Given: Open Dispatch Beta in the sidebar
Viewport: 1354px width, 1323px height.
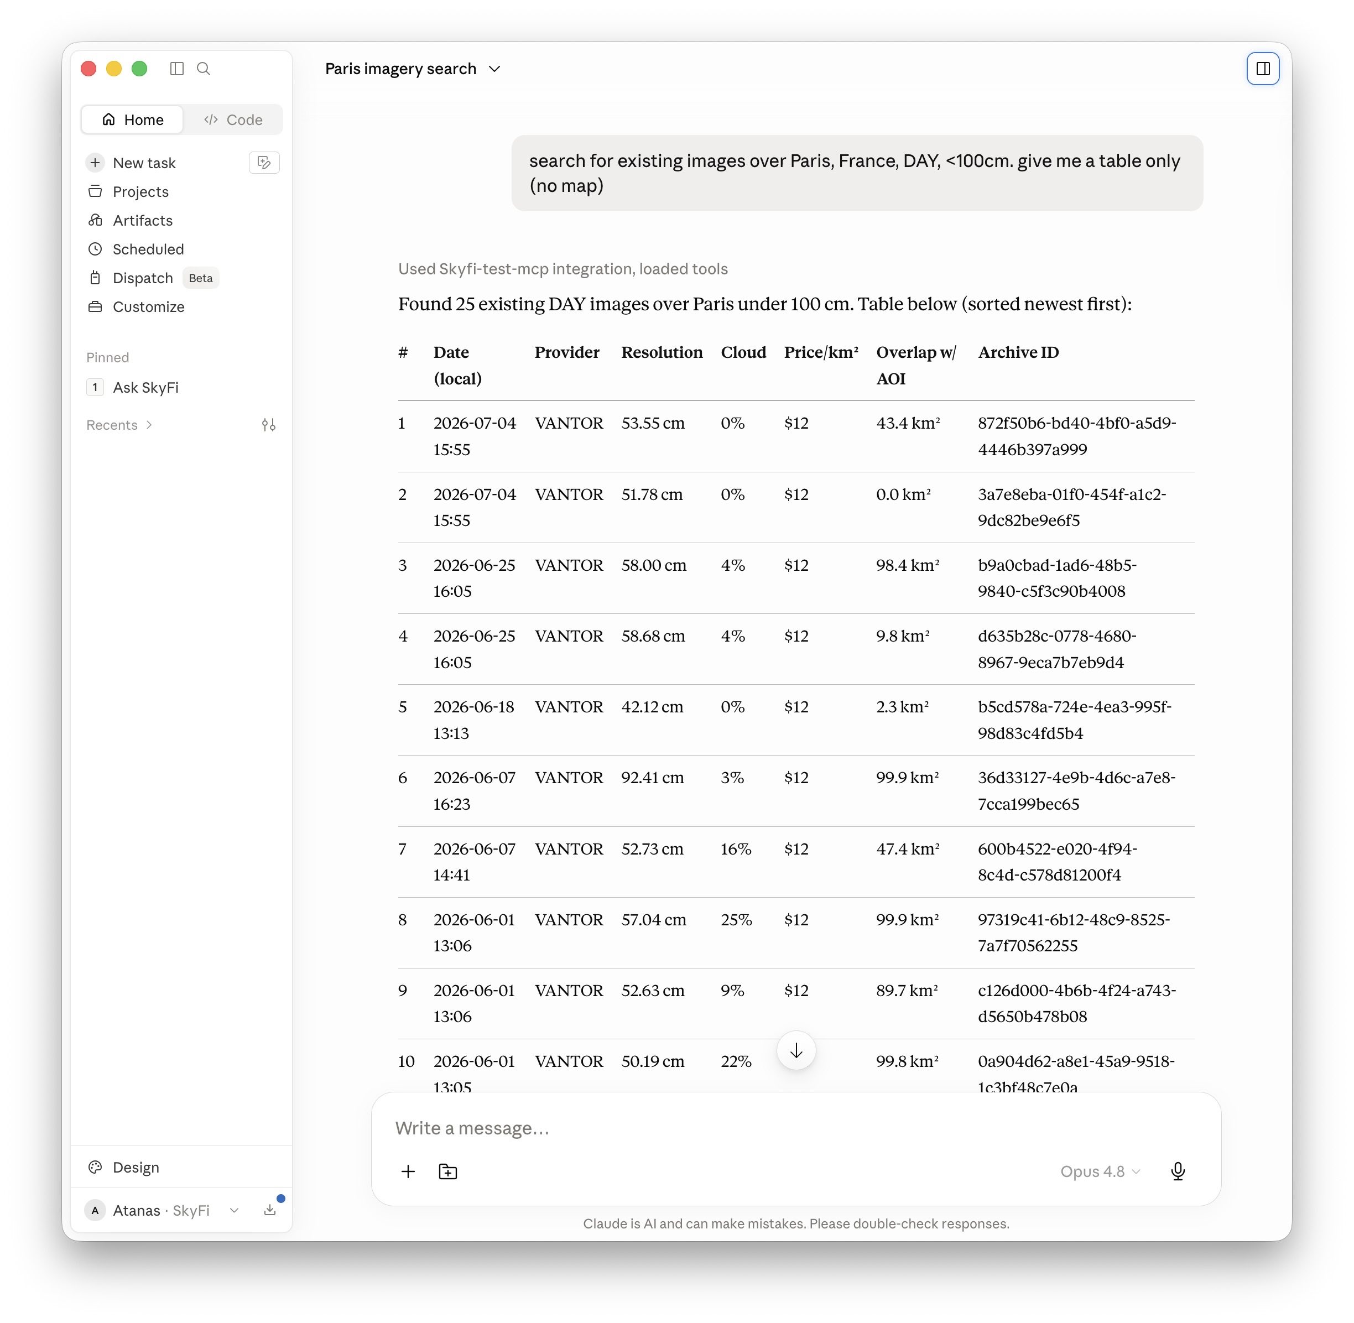Looking at the screenshot, I should pos(153,278).
